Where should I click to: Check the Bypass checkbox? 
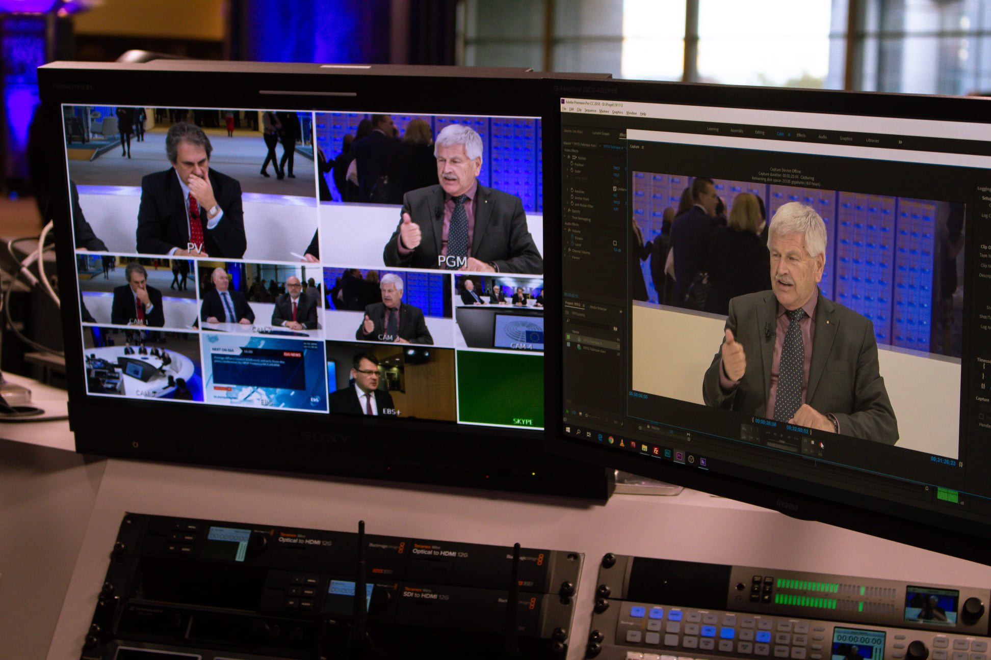pyautogui.click(x=615, y=243)
